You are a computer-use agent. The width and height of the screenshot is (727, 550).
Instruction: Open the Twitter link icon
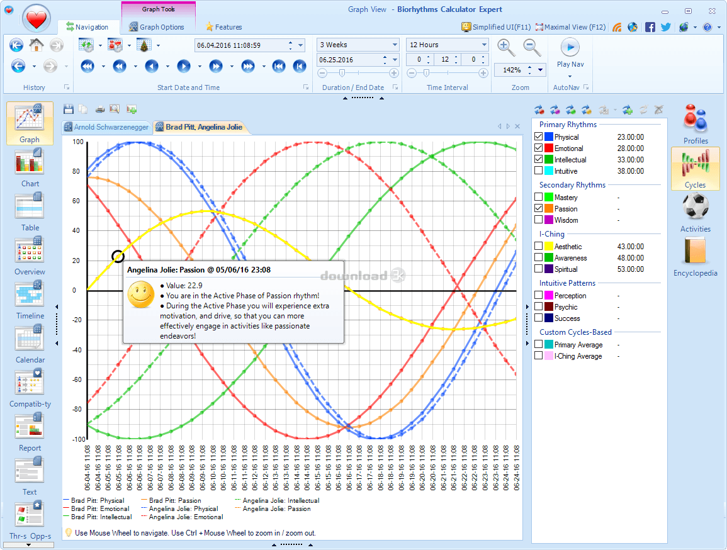[666, 27]
